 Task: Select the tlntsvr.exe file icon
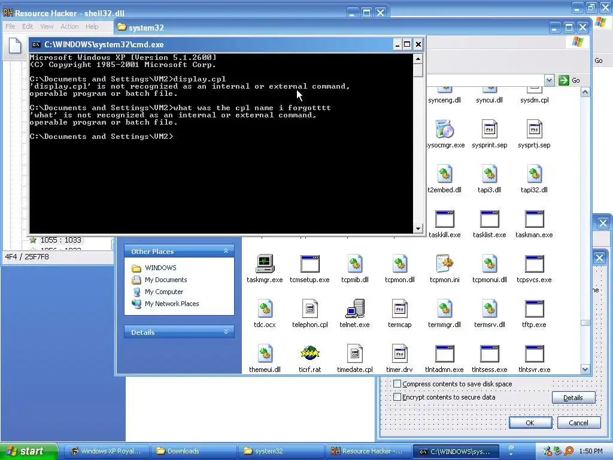pos(534,353)
